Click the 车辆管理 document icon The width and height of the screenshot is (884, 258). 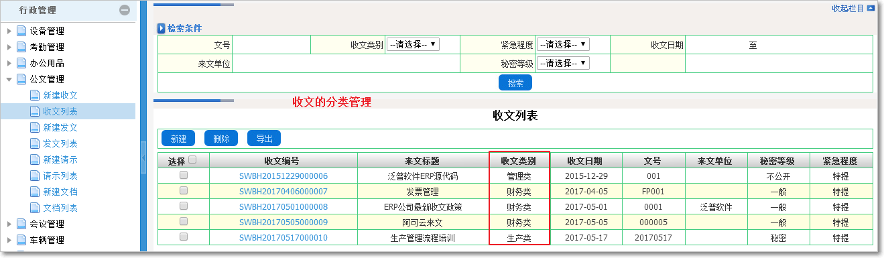(21, 240)
